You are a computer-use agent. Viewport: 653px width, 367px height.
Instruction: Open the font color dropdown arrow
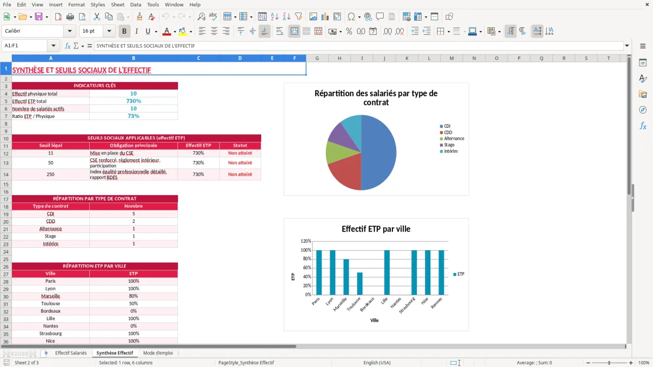coord(174,32)
